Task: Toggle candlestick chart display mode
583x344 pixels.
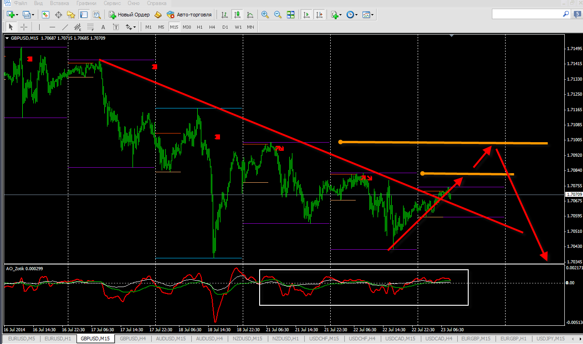Action: click(x=237, y=15)
